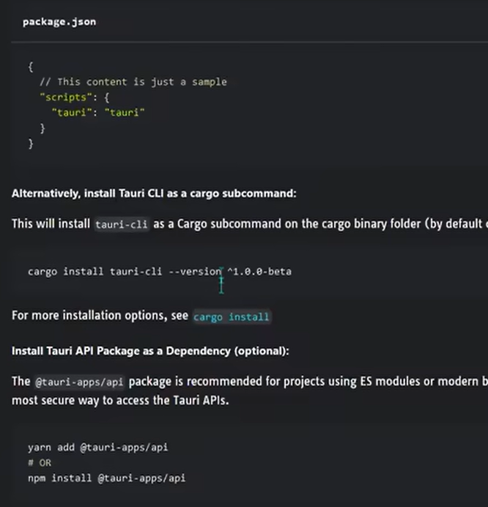Click the opening curly brace of the JSON
The height and width of the screenshot is (507, 488).
pyautogui.click(x=31, y=66)
